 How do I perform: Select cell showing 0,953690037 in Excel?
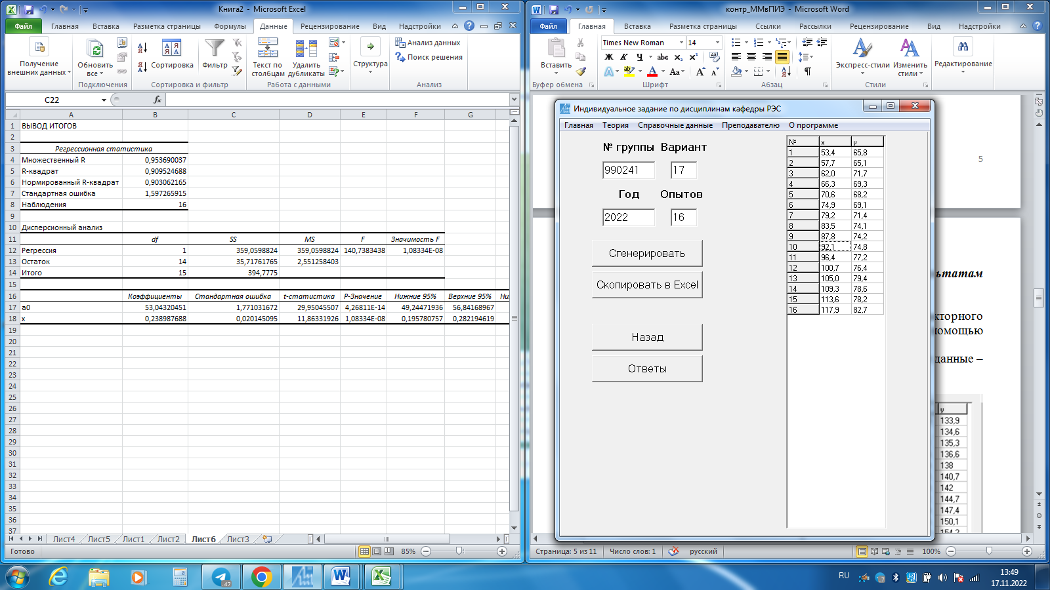155,160
